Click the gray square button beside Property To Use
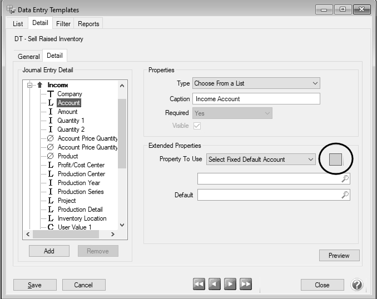The height and width of the screenshot is (299, 377). point(335,160)
